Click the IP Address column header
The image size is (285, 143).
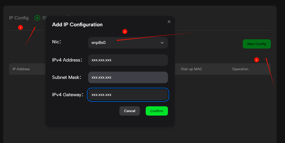[21, 69]
